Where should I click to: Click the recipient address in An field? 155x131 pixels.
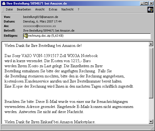(39, 26)
